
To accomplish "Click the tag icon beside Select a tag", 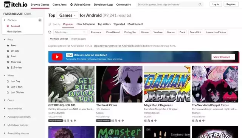I will point(50,32).
